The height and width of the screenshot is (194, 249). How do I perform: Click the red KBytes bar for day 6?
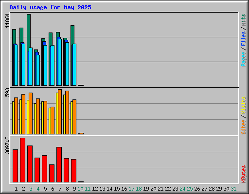point(52,173)
